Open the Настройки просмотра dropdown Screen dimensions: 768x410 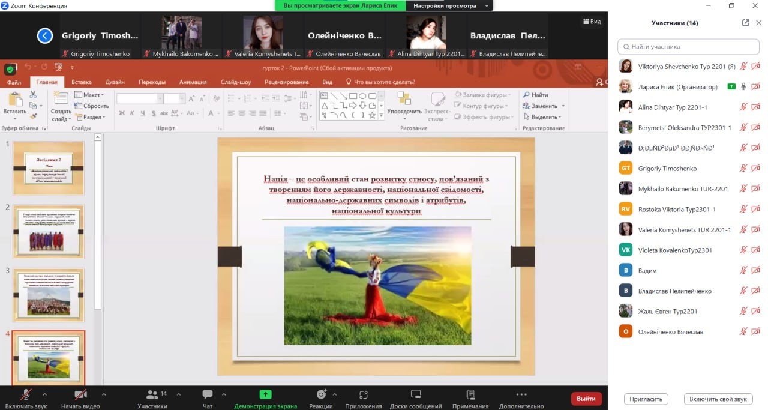tap(449, 5)
